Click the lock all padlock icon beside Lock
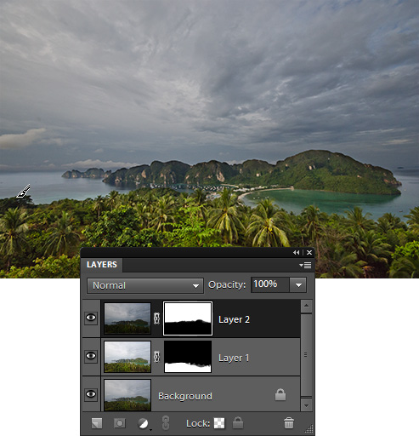Image resolution: width=419 pixels, height=436 pixels. tap(238, 422)
